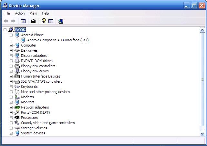The height and width of the screenshot is (146, 207).
Task: Click the scrollbar down arrow
Action: pos(202,133)
